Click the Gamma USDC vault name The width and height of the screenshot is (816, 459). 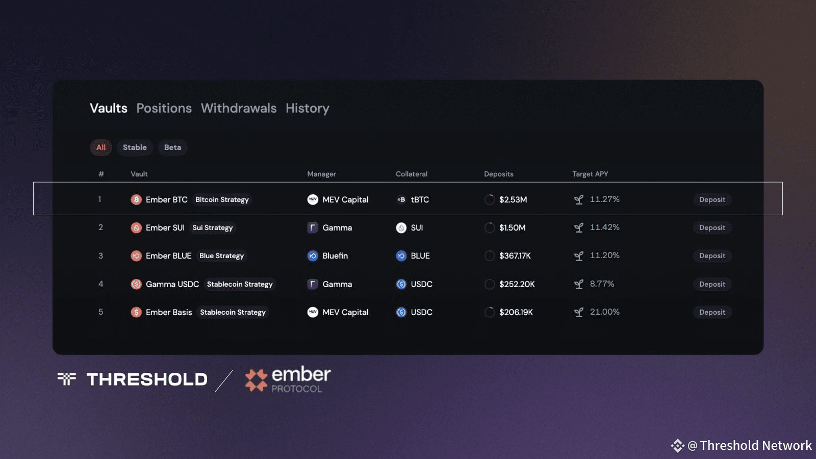click(x=172, y=284)
